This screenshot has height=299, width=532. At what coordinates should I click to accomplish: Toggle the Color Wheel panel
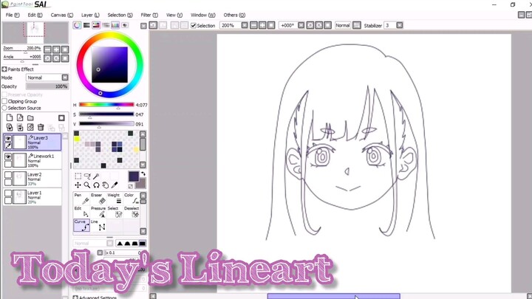(x=78, y=25)
